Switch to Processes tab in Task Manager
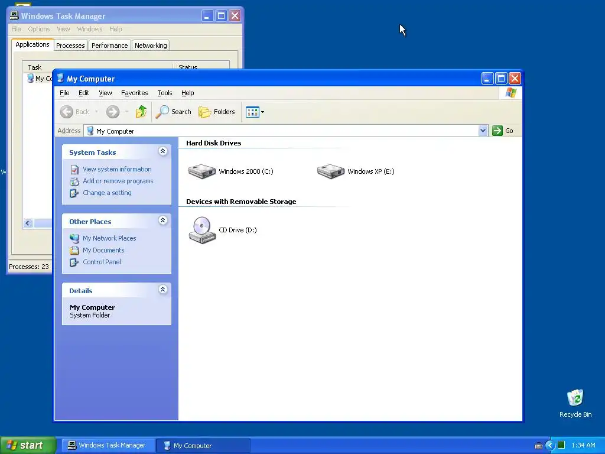 [x=70, y=46]
